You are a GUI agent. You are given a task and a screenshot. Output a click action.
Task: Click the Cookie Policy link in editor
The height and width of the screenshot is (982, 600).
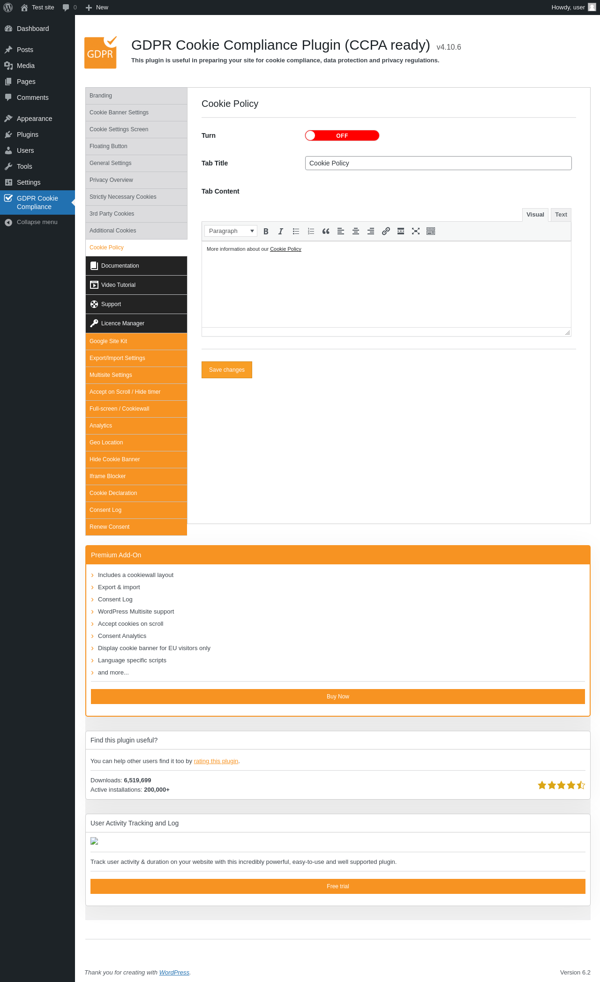coord(285,249)
